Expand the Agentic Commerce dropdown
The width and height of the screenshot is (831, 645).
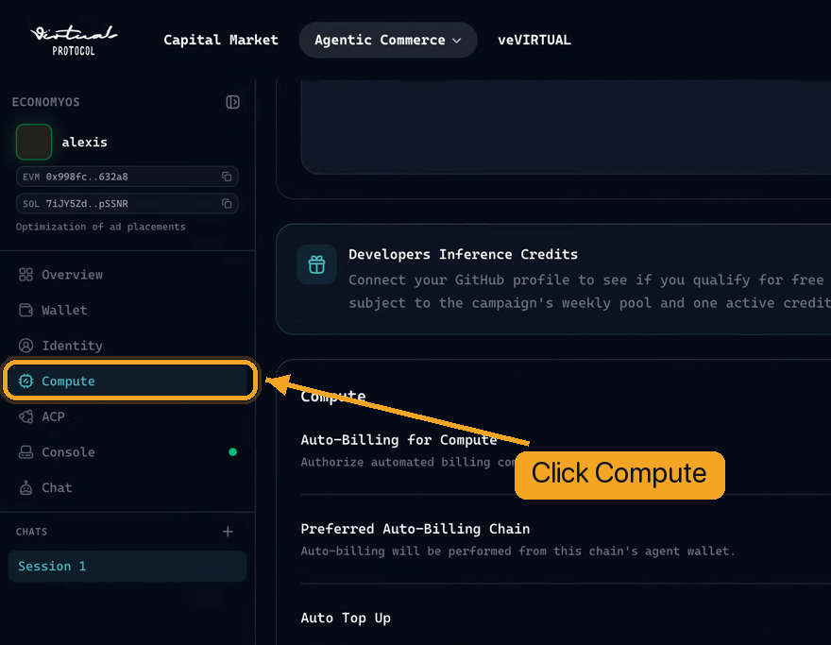388,40
